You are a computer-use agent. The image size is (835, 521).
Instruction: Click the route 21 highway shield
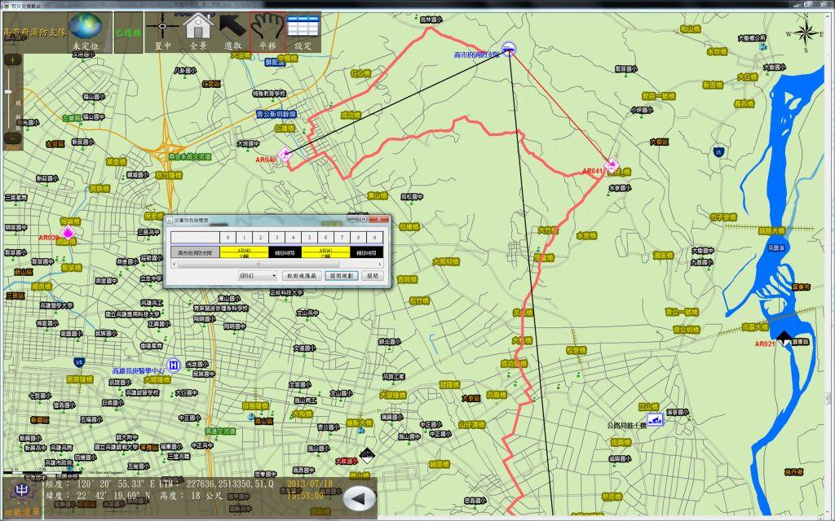[x=719, y=152]
